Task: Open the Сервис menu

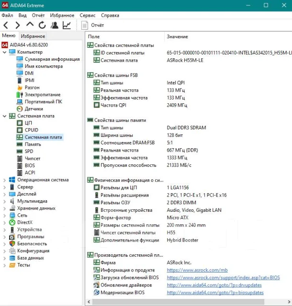Action: click(x=88, y=15)
